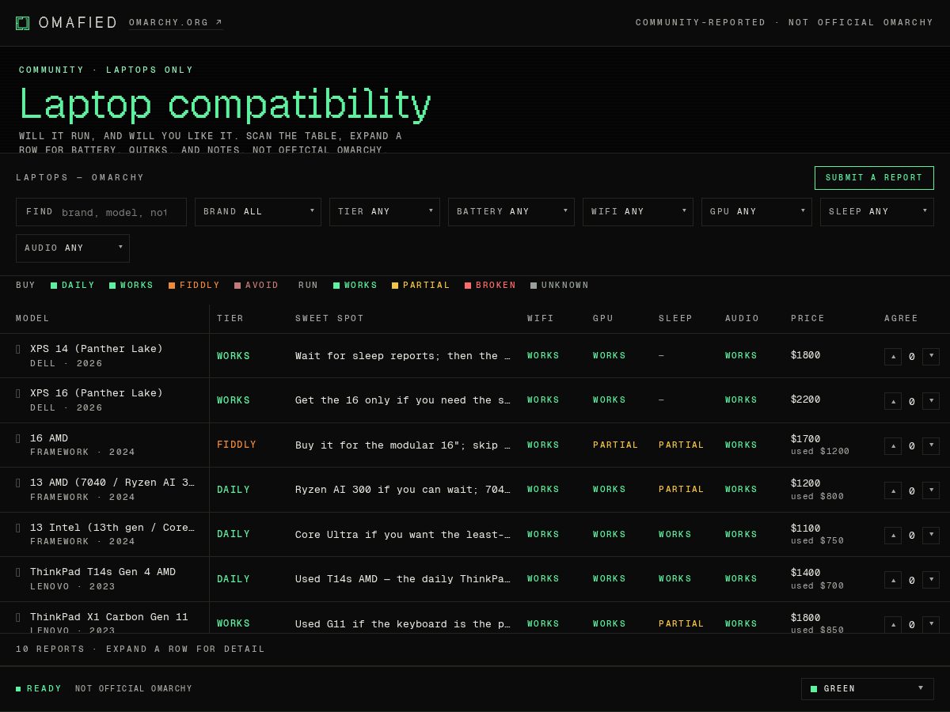This screenshot has height=712, width=950.
Task: Downvote the XPS 16 (Panther Lake) row
Action: pos(931,401)
